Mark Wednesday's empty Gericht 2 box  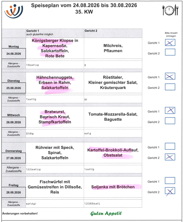click(x=170, y=121)
